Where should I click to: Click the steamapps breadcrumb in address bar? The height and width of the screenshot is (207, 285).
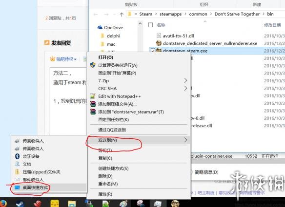click(x=170, y=14)
